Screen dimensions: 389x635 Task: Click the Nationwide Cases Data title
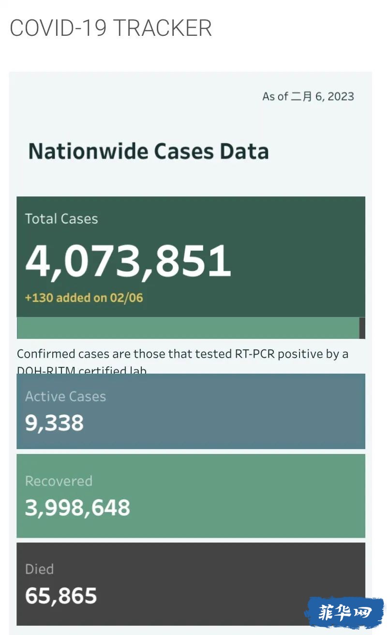click(x=149, y=151)
